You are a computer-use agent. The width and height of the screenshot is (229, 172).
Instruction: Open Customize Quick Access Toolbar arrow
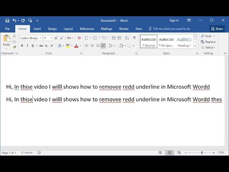click(37, 21)
